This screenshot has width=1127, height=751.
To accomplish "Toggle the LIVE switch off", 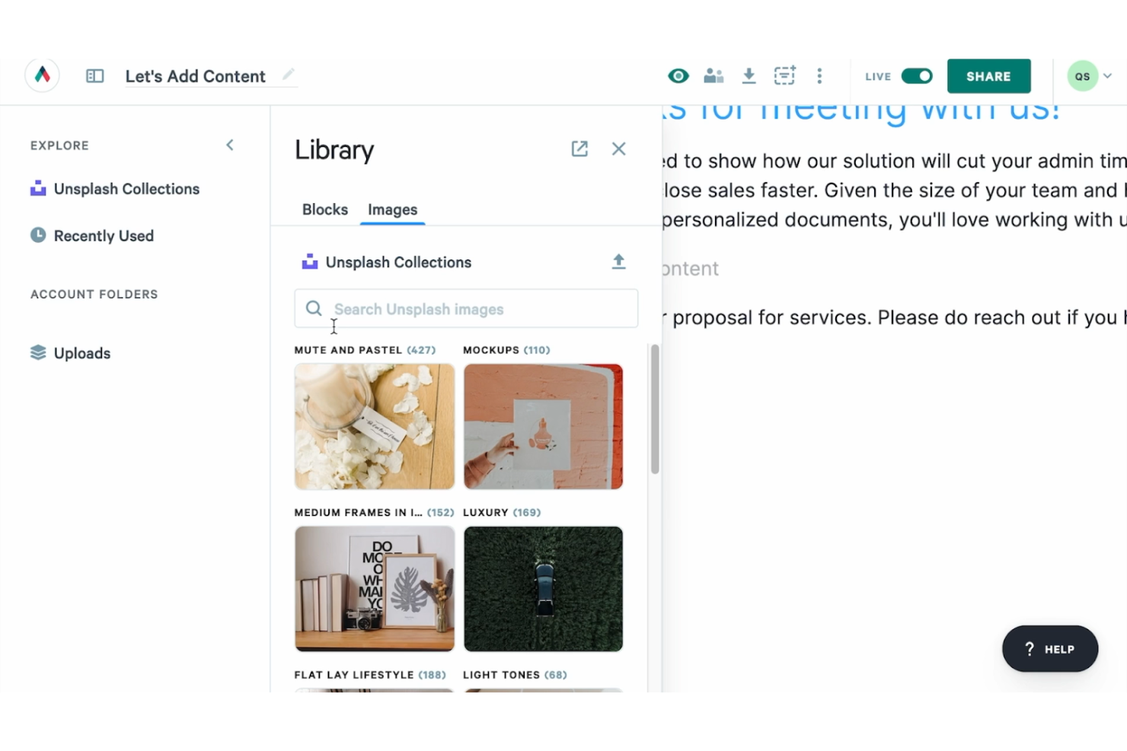I will pyautogui.click(x=918, y=76).
